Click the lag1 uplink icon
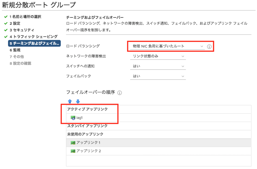This screenshot has width=257, height=169. point(73,118)
